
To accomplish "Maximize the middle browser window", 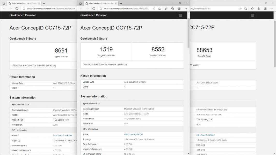I will pos(180,3).
